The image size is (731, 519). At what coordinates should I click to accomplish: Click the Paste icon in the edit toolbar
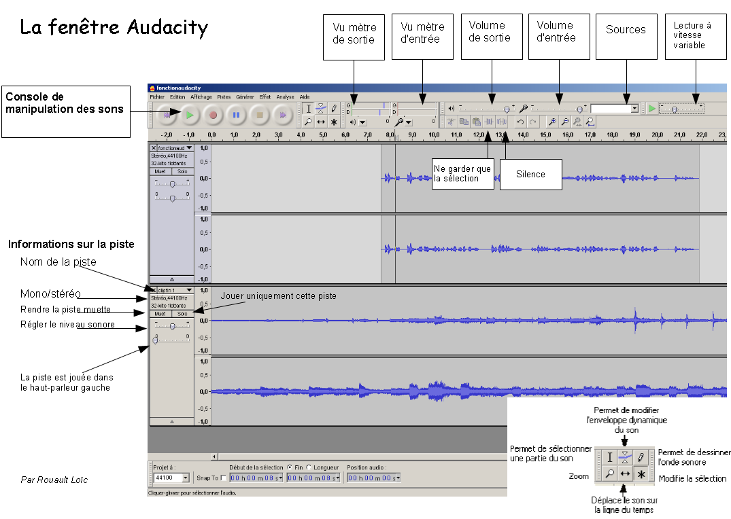[477, 122]
